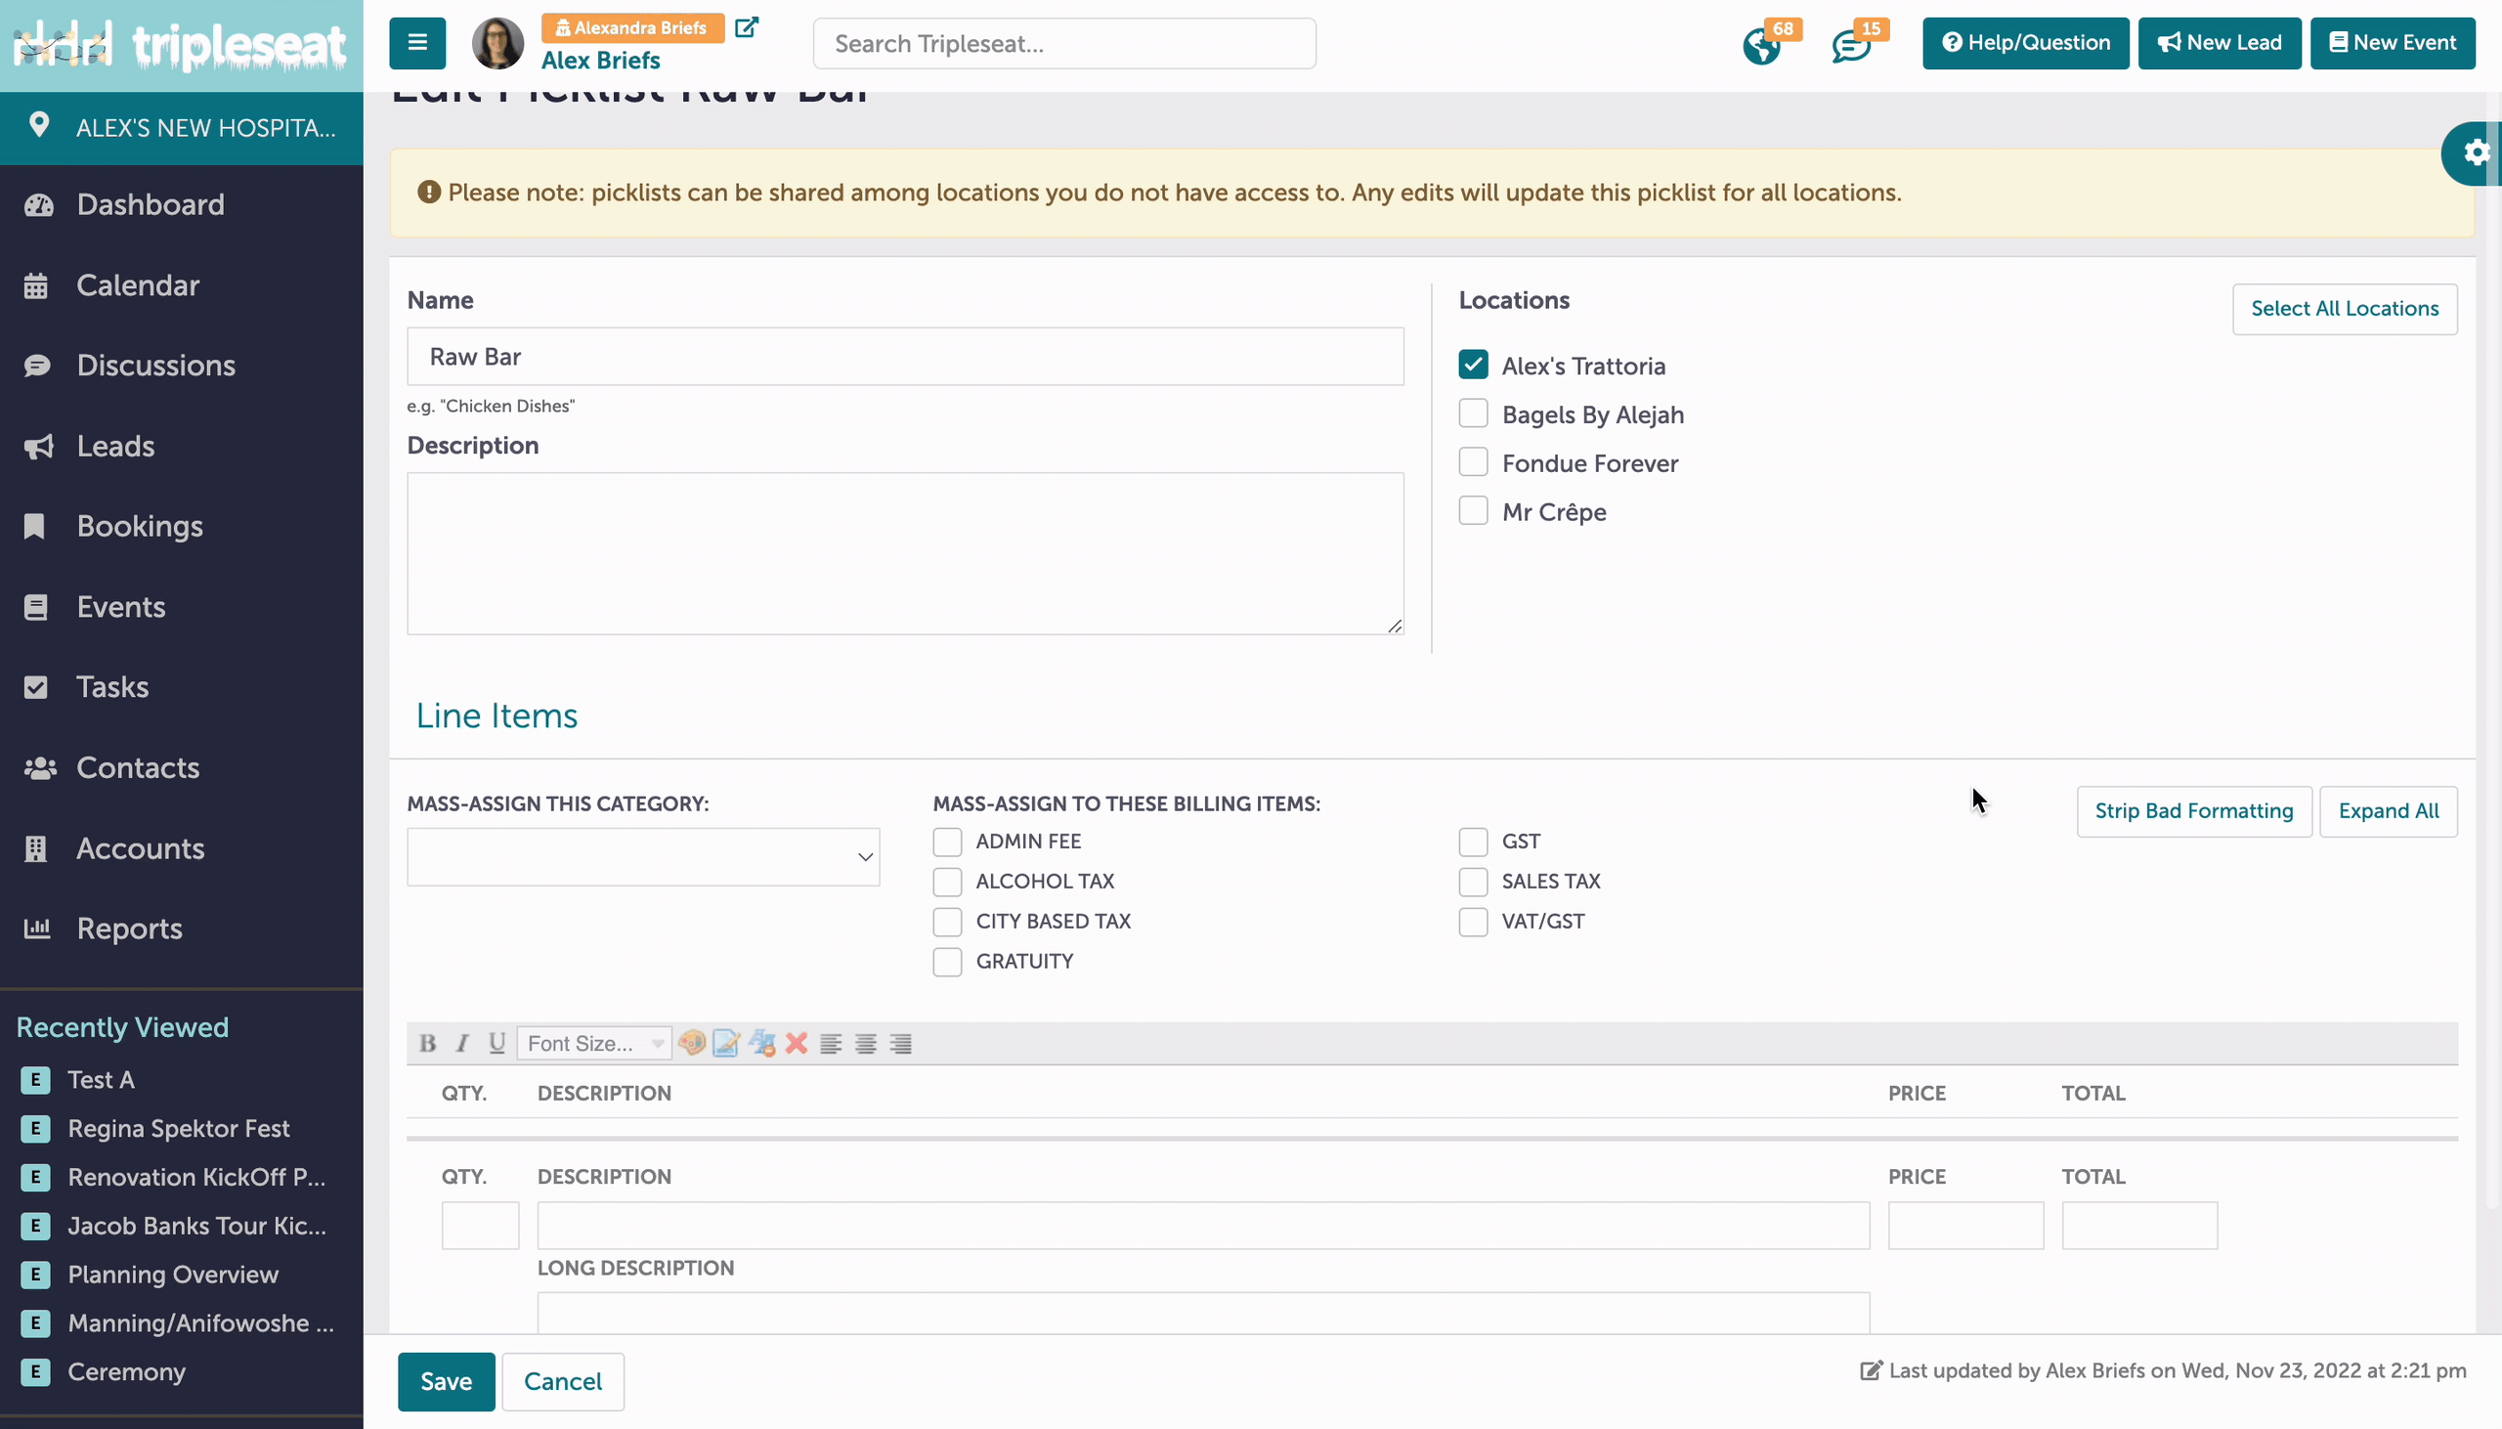Open recently viewed Ceremony event
The width and height of the screenshot is (2502, 1429).
(127, 1372)
